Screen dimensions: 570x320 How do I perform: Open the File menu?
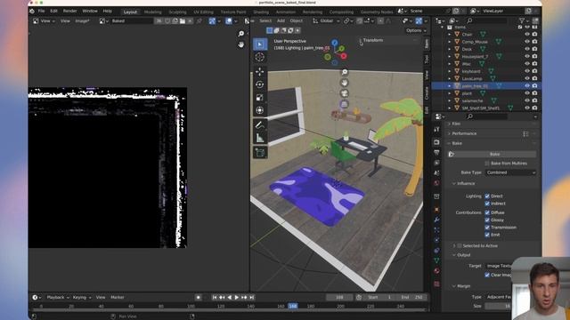click(42, 12)
